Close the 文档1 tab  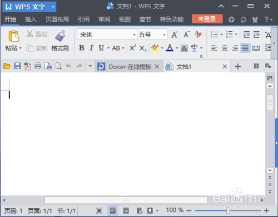(225, 66)
